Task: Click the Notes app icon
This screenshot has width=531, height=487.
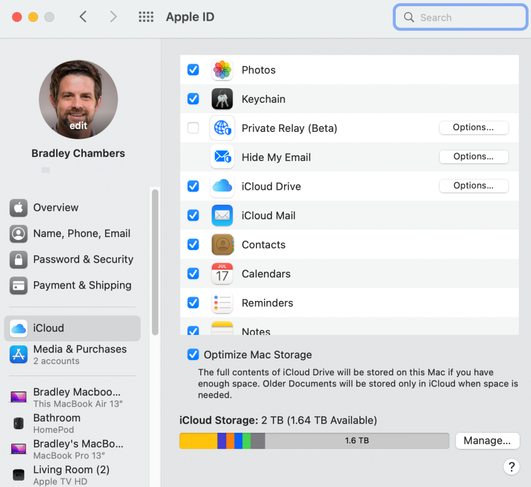Action: pyautogui.click(x=222, y=328)
